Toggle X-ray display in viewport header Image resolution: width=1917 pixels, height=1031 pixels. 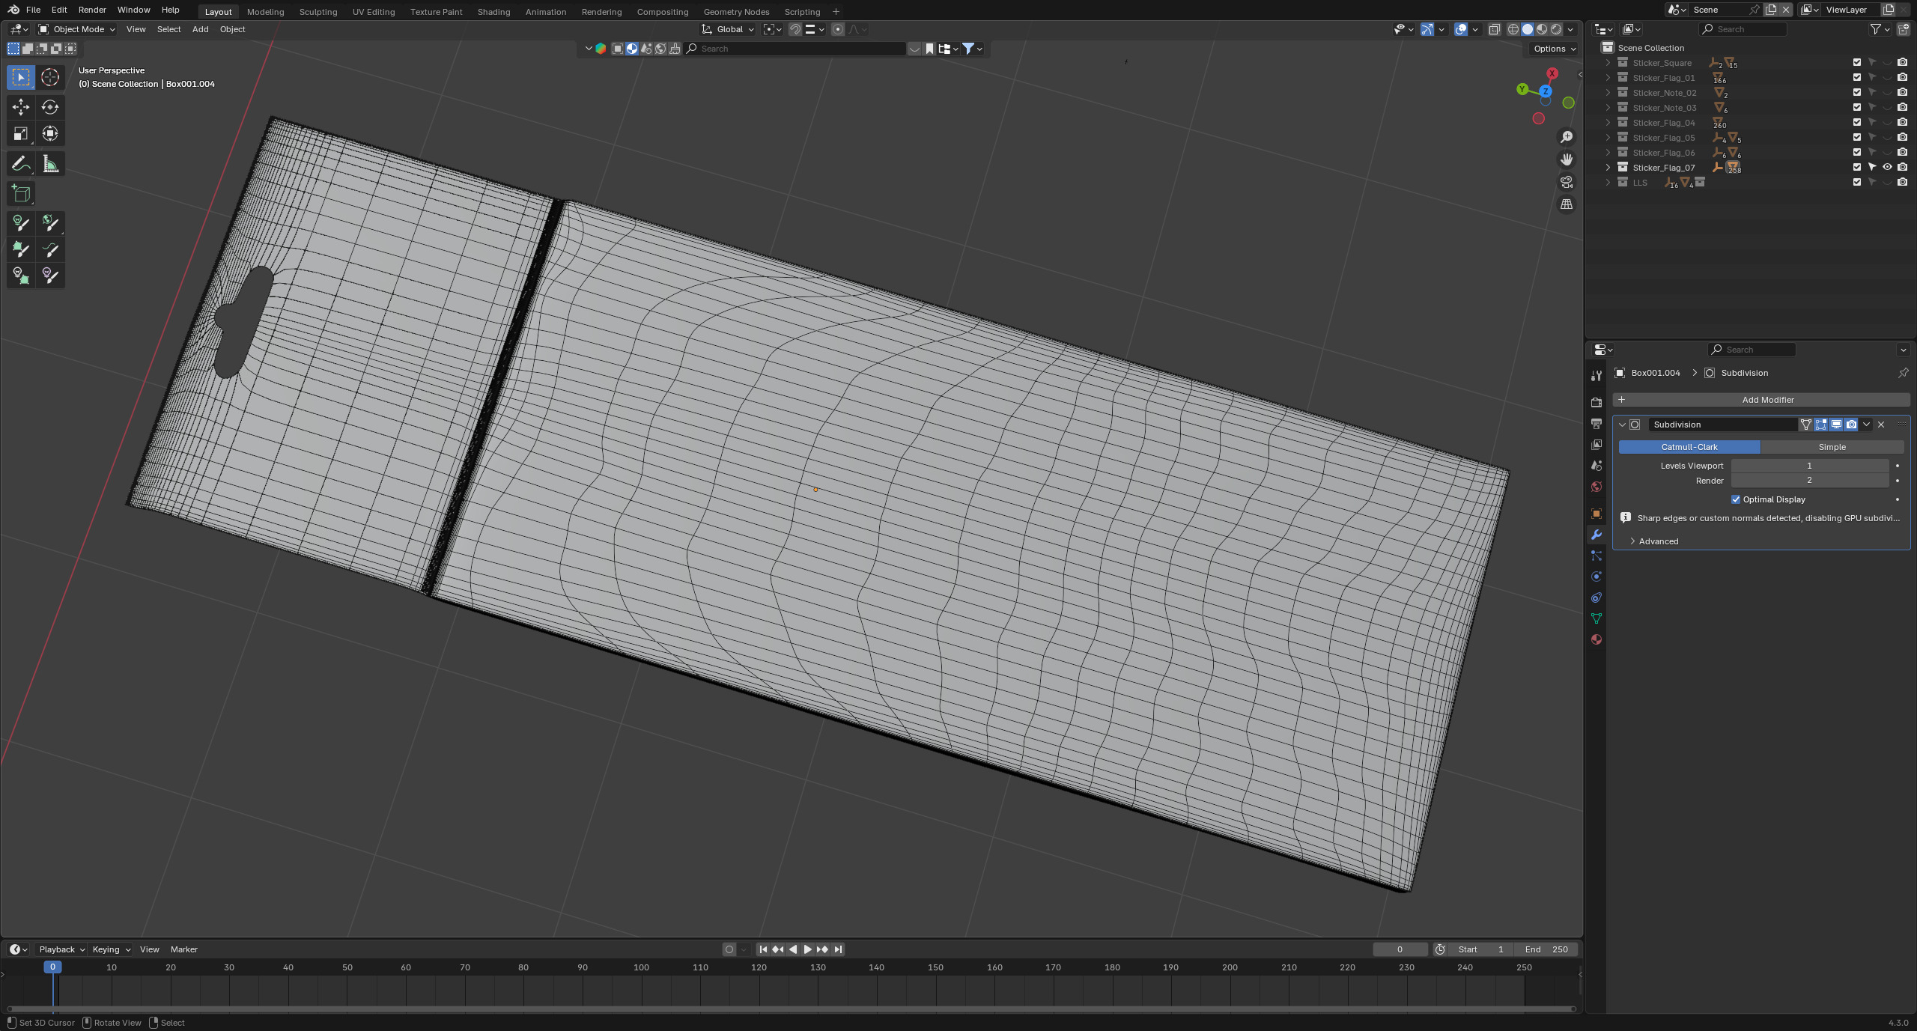click(1494, 29)
